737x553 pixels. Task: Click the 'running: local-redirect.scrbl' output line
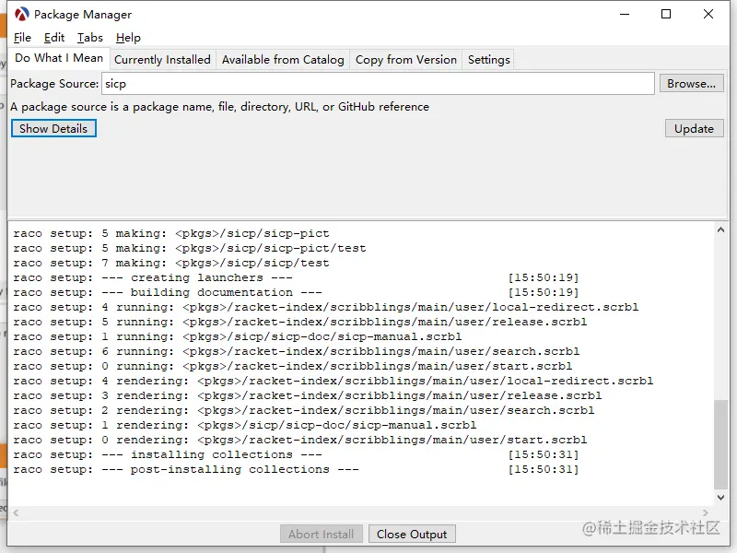[x=326, y=307]
